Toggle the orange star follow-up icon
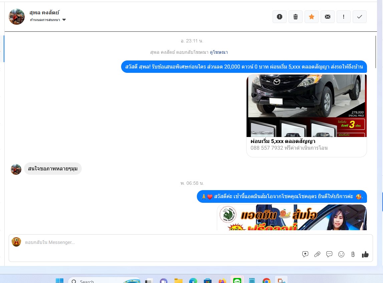Viewport: 383px width, 283px height. (311, 17)
